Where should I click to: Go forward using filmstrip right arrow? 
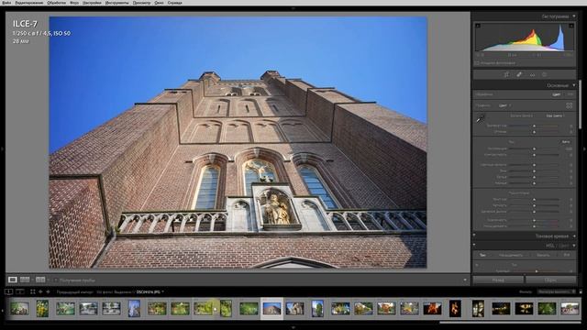click(x=48, y=291)
